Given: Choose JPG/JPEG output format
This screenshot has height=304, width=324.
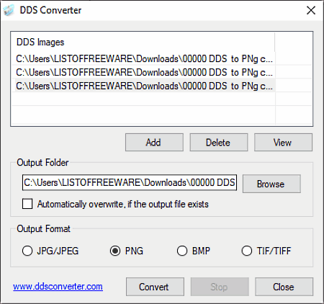Looking at the screenshot, I should [x=27, y=251].
